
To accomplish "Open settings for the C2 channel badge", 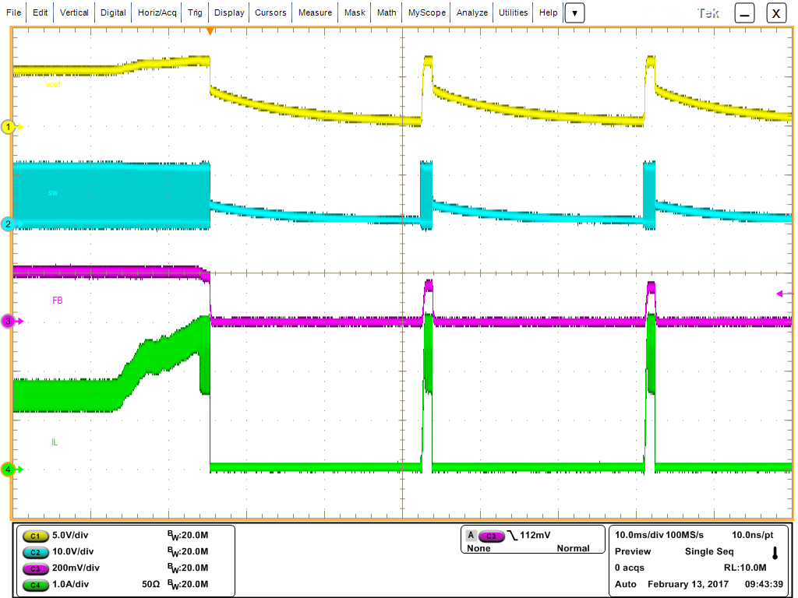I will click(x=34, y=552).
